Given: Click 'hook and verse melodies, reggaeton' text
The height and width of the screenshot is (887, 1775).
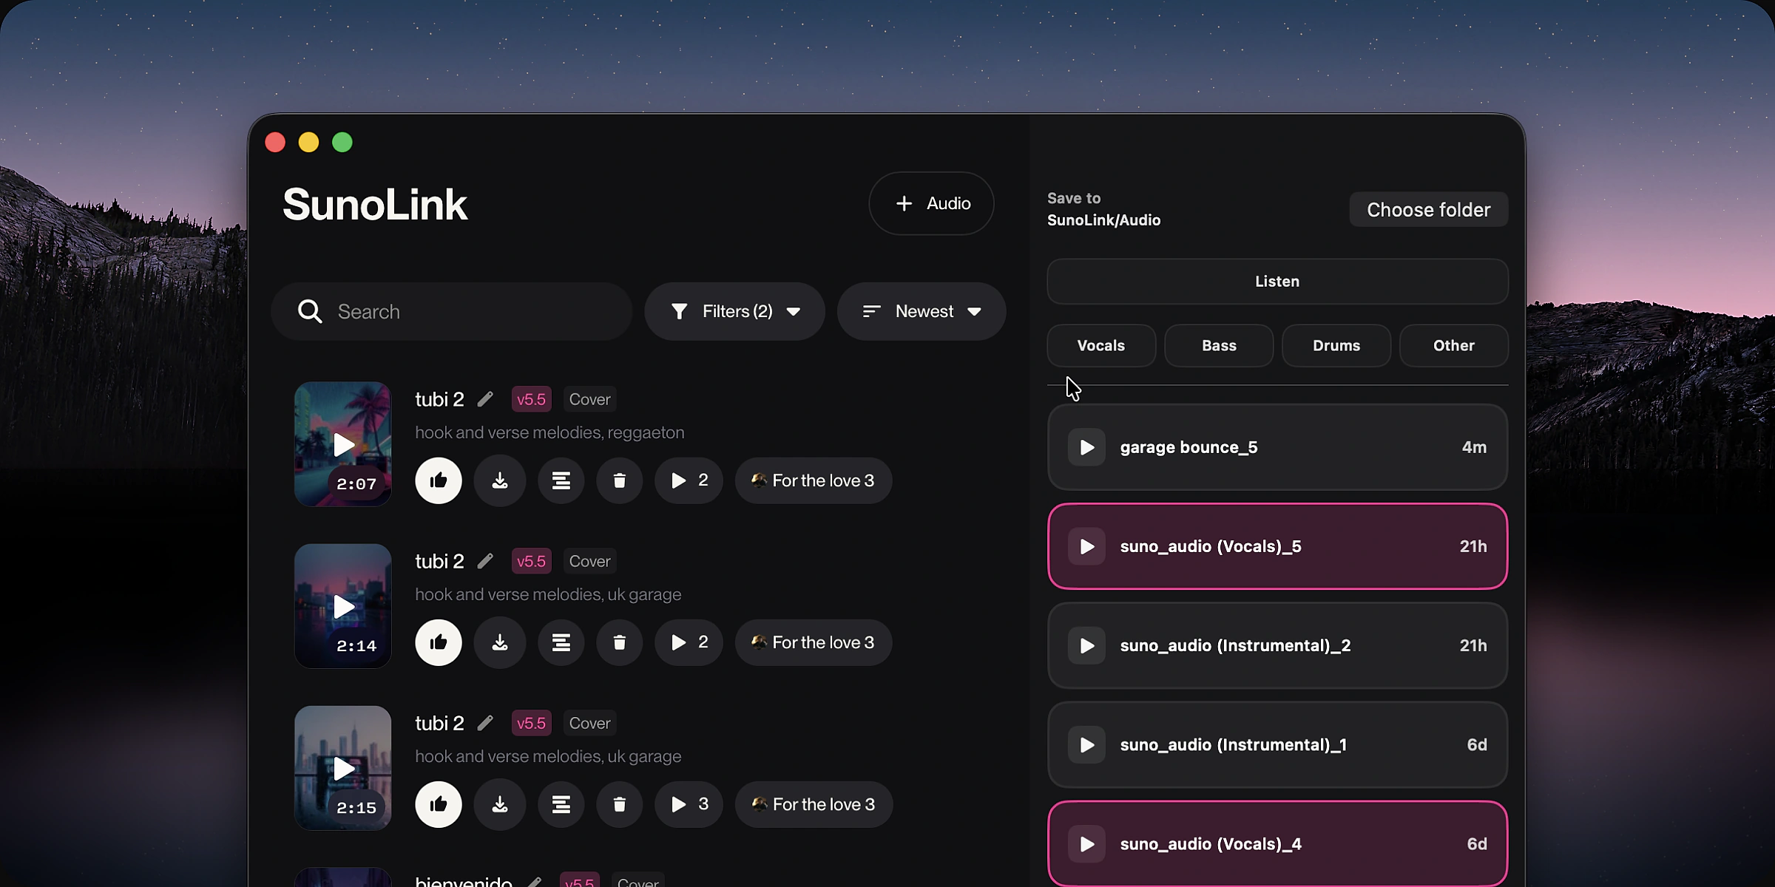Looking at the screenshot, I should pos(550,432).
